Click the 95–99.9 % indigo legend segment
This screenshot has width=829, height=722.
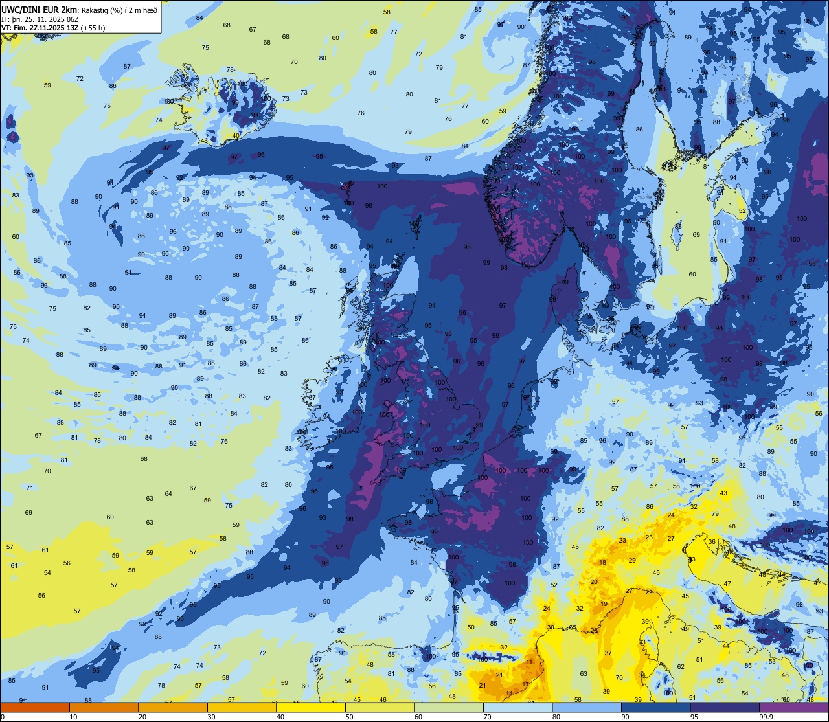coord(725,708)
